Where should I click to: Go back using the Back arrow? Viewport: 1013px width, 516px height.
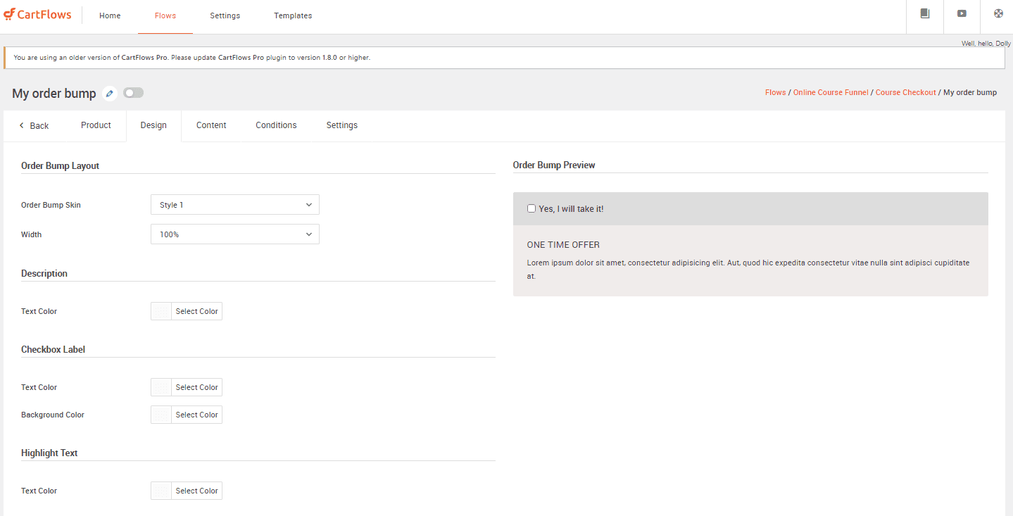[34, 125]
